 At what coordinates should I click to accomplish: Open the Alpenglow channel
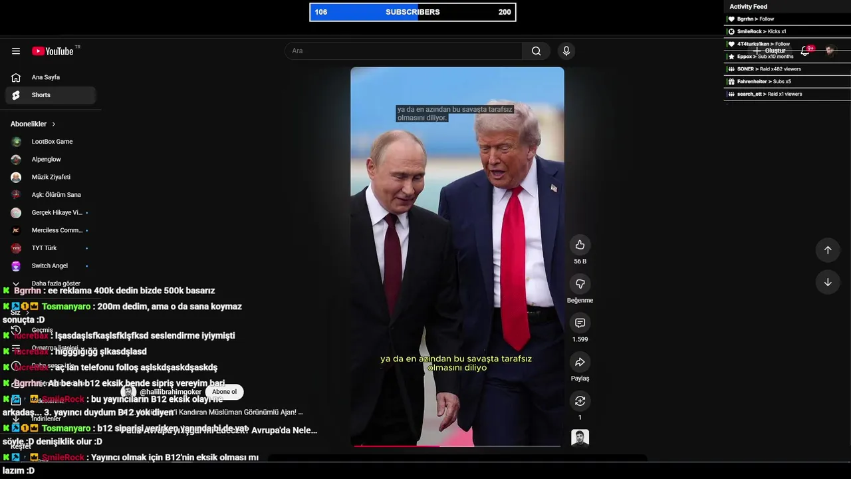tap(51, 160)
